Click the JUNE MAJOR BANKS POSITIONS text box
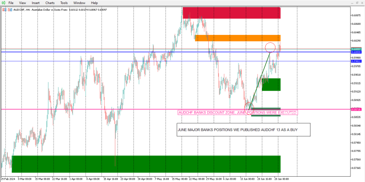 243,130
